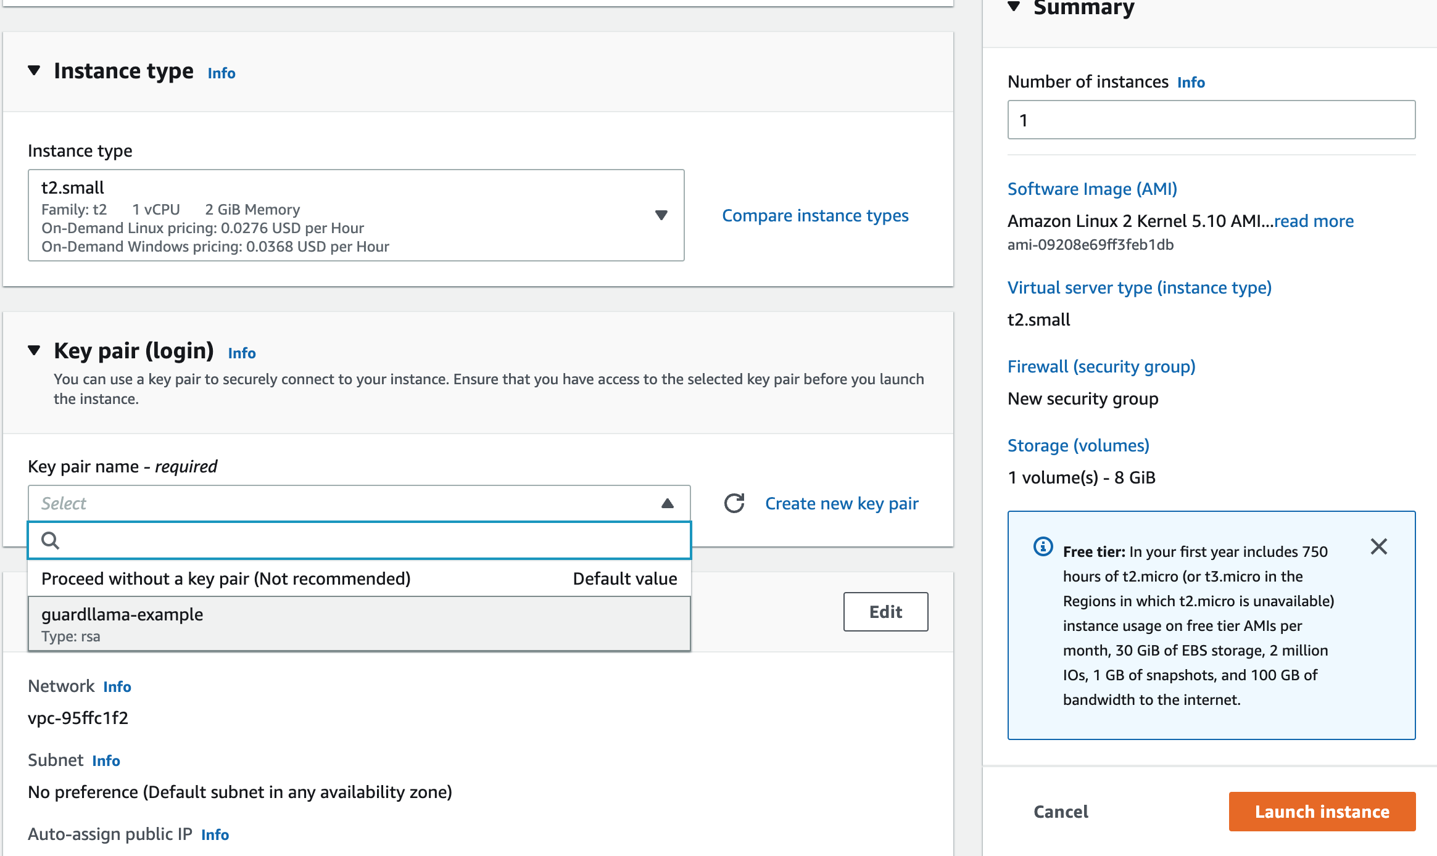The width and height of the screenshot is (1437, 856).
Task: Click Create new key pair
Action: point(842,503)
